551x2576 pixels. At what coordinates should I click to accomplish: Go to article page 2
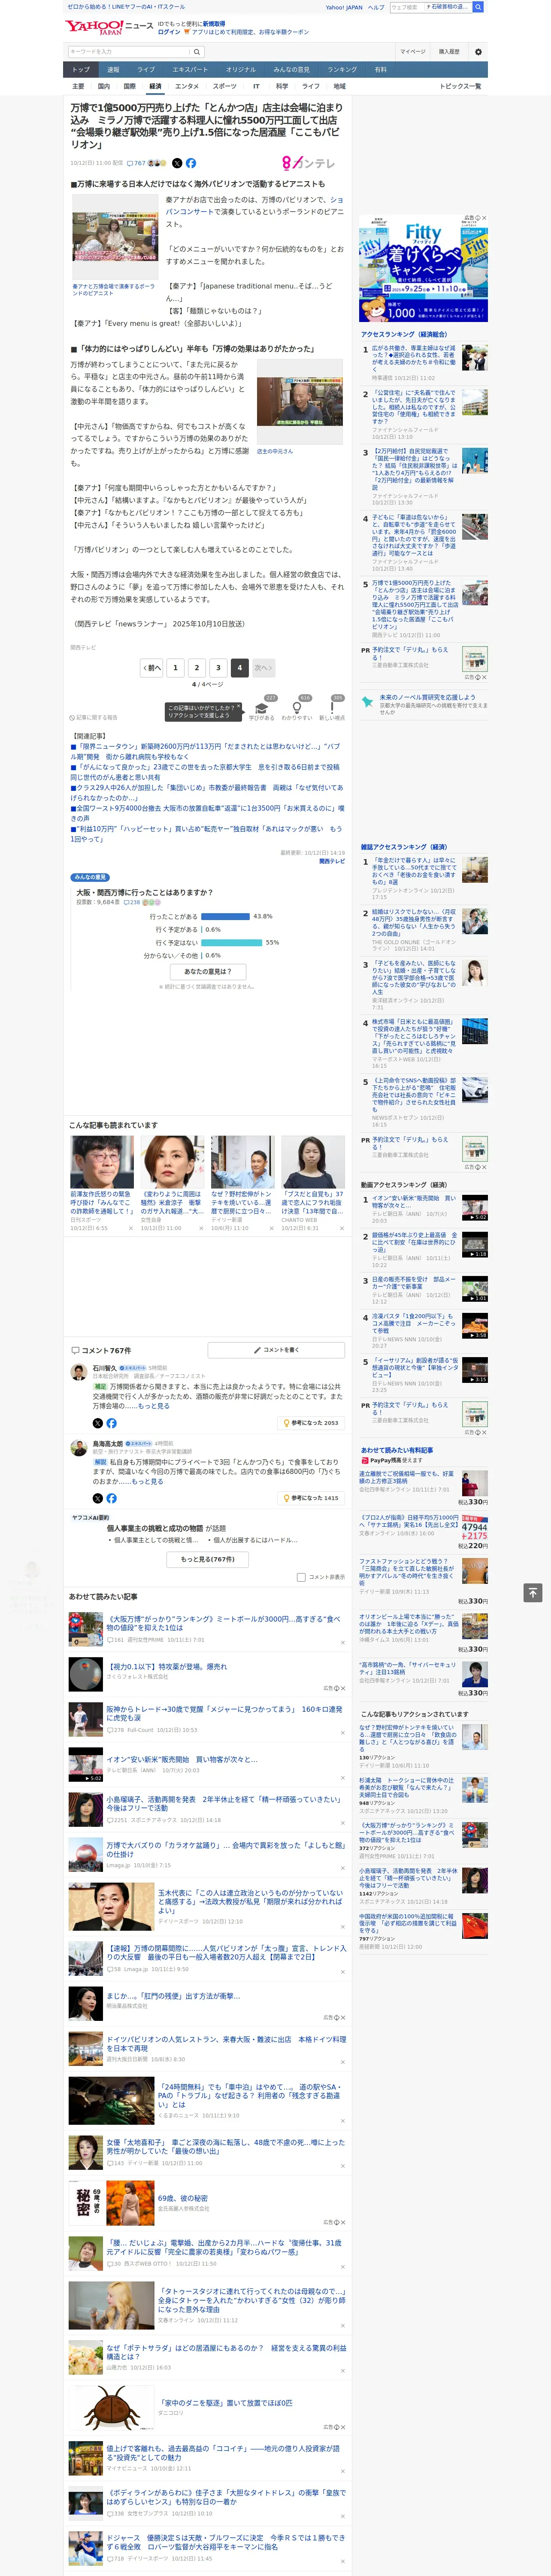[197, 667]
